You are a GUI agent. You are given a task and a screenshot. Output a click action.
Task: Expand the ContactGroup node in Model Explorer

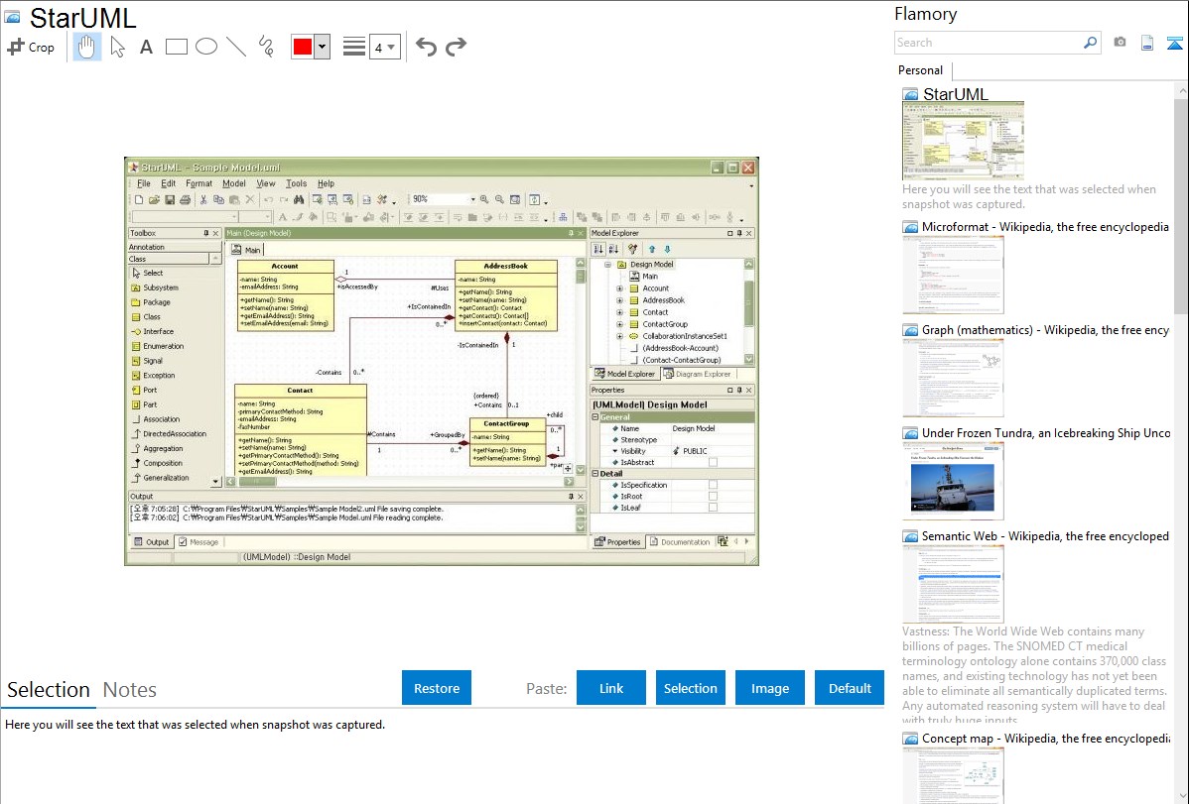tap(619, 324)
